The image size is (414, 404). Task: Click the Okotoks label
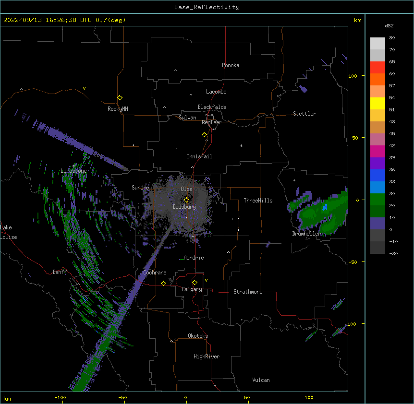[198, 336]
